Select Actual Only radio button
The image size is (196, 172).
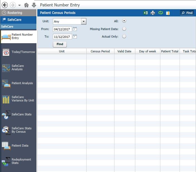tap(124, 37)
